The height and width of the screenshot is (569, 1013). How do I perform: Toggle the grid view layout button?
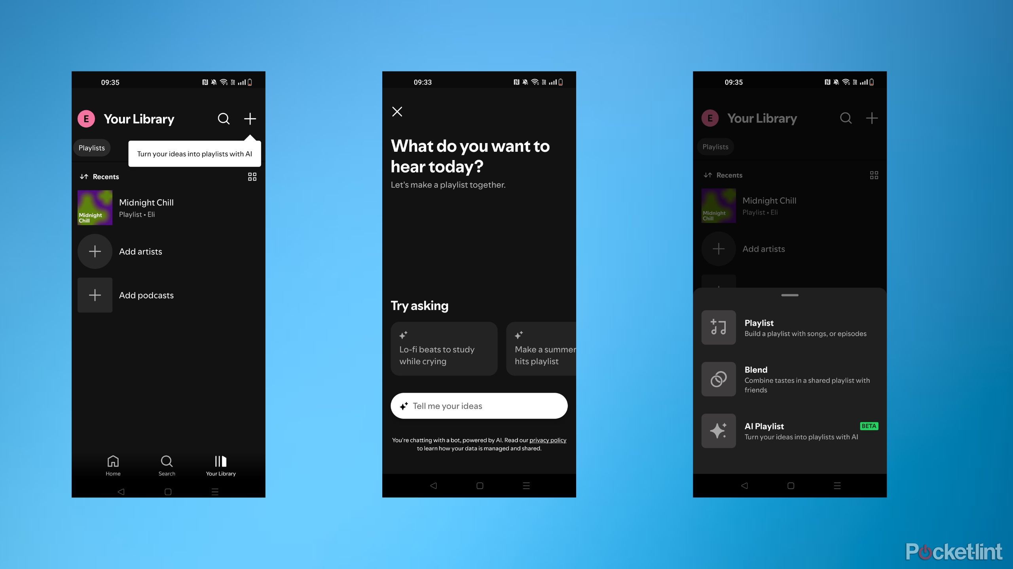252,177
